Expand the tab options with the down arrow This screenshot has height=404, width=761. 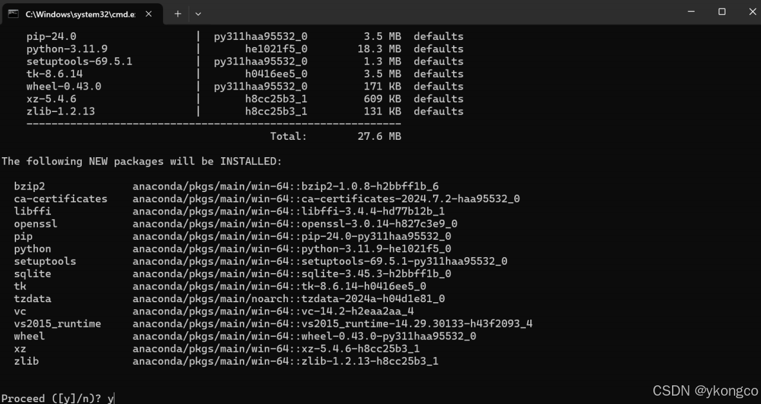(x=198, y=13)
